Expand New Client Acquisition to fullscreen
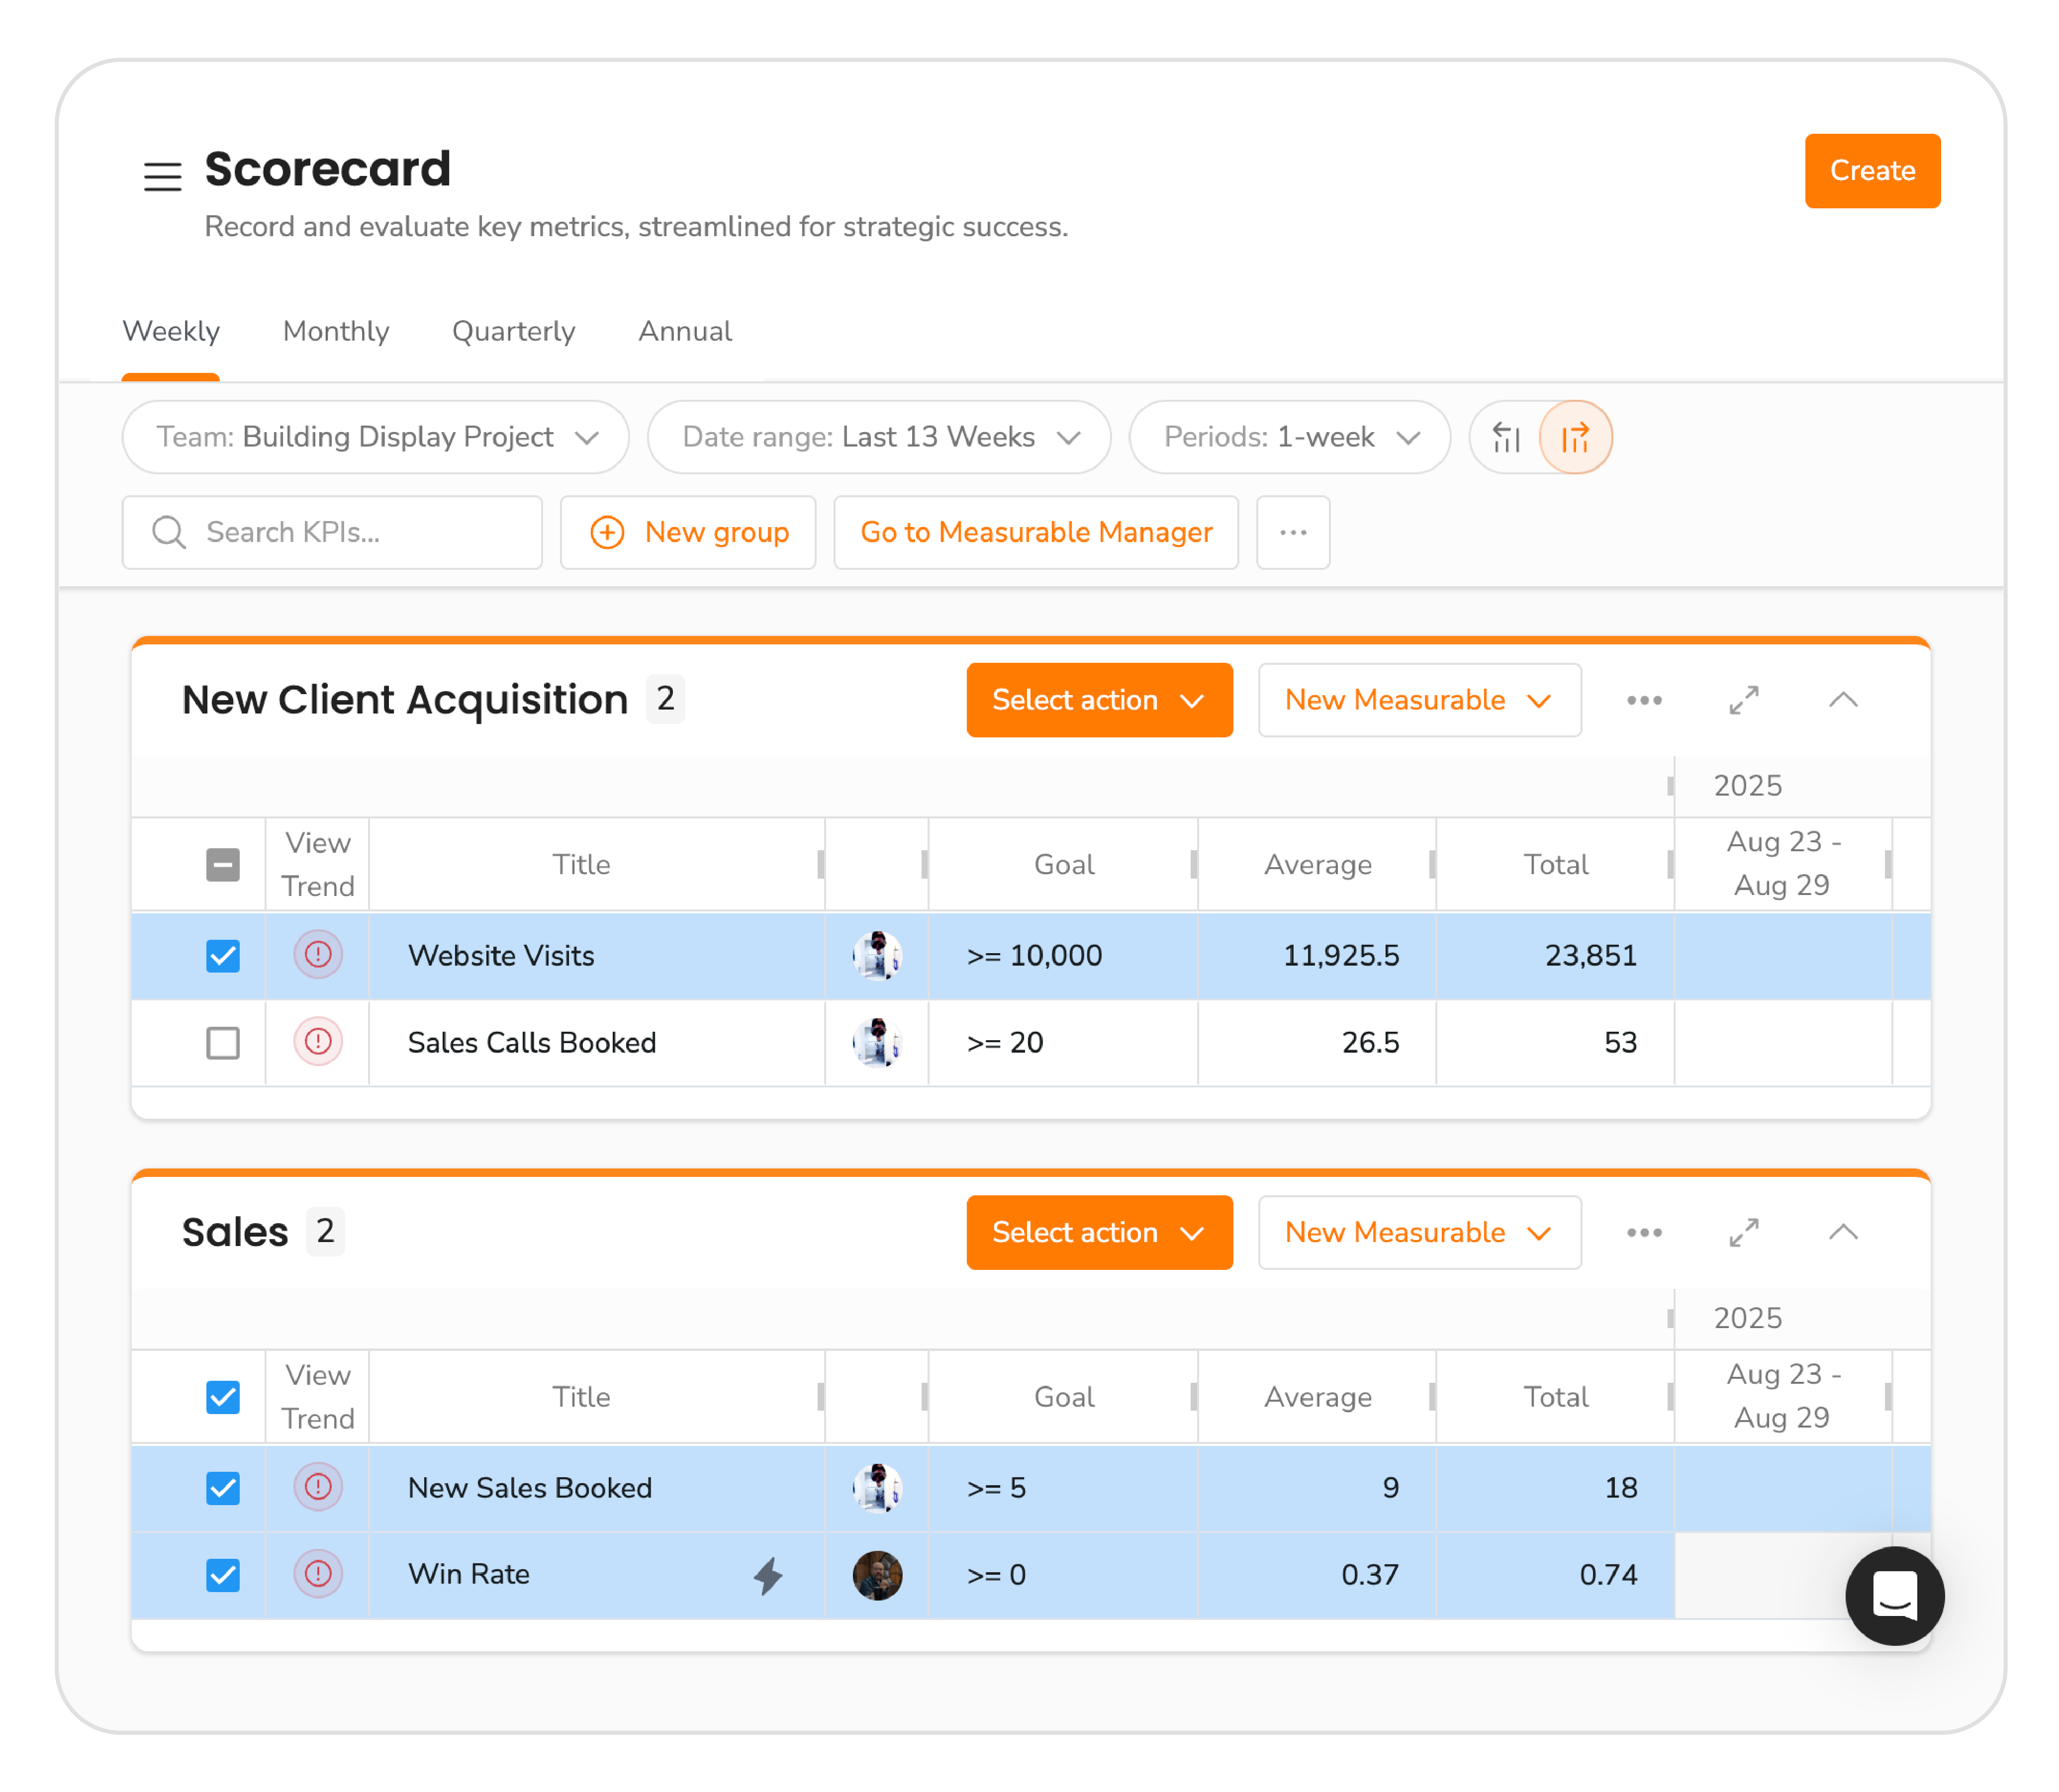The height and width of the screenshot is (1792, 2059). (x=1743, y=700)
